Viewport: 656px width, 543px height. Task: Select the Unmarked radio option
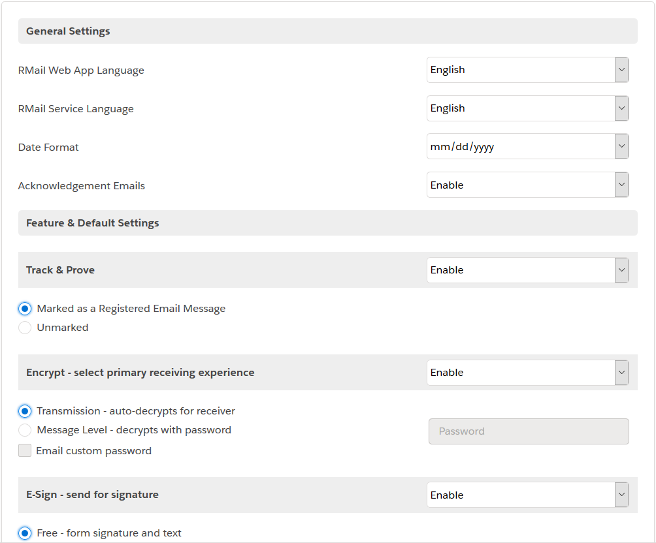[24, 327]
